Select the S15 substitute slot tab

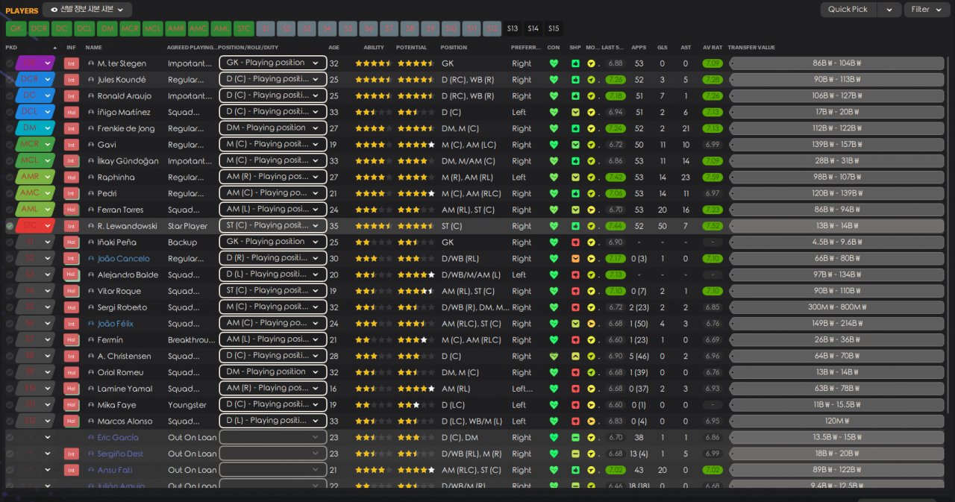[553, 29]
